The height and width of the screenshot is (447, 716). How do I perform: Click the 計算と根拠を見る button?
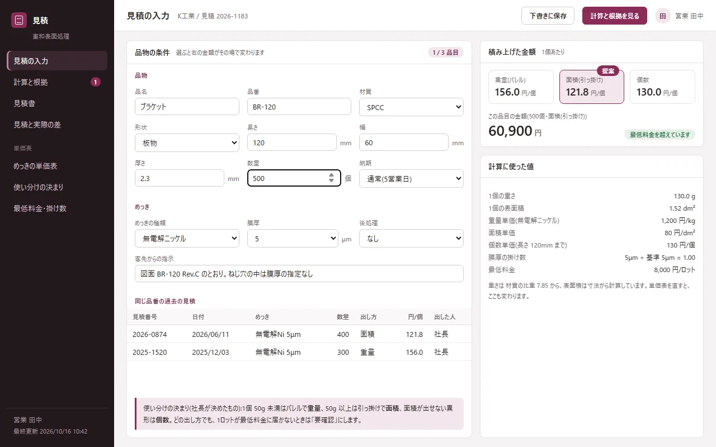[x=615, y=16]
